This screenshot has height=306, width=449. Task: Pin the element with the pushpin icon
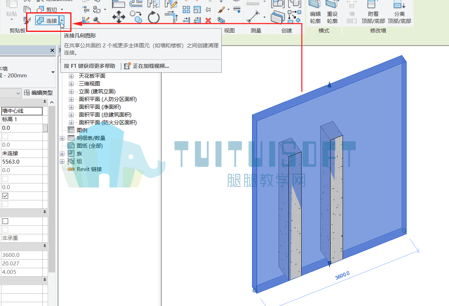click(x=208, y=10)
